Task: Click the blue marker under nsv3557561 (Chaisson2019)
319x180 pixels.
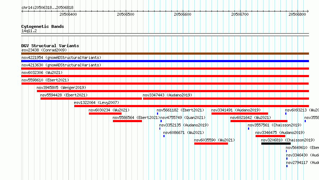Action: point(249,129)
